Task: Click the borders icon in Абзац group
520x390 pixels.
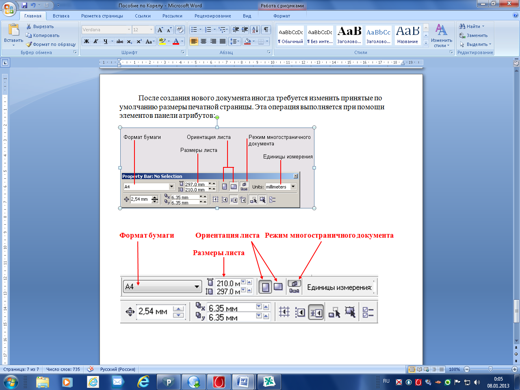Action: click(261, 41)
